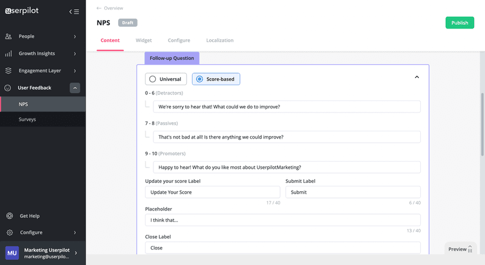Open the Marketing Userpilot account chevron
Viewport: 485px width, 265px height.
(76, 253)
